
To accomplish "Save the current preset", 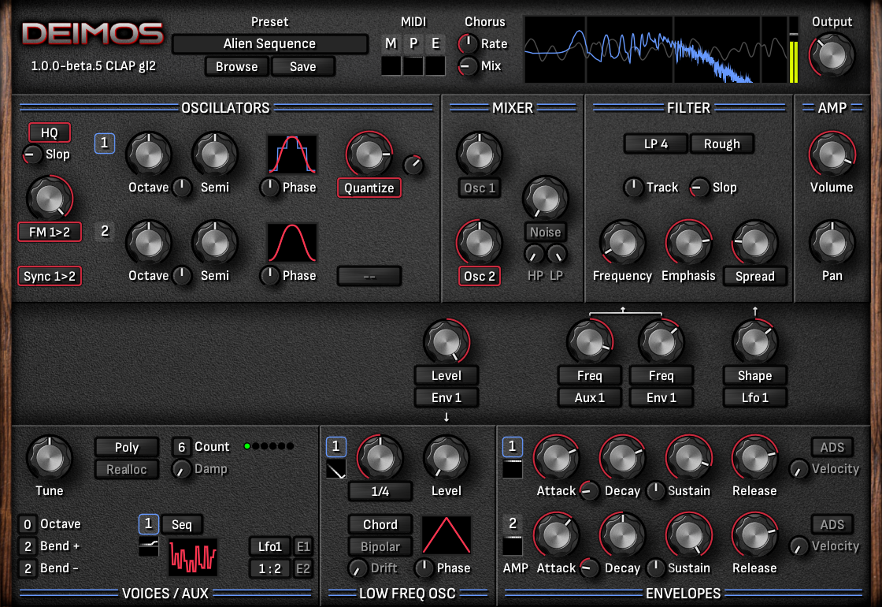I will click(x=302, y=66).
